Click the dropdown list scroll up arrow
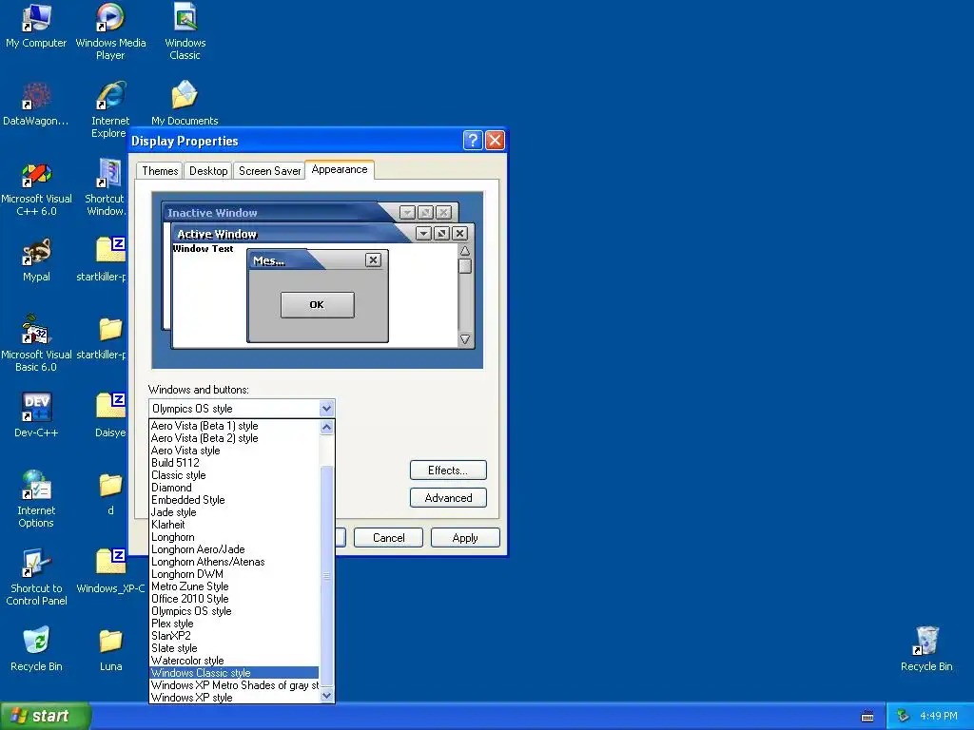Image resolution: width=974 pixels, height=730 pixels. [x=327, y=427]
